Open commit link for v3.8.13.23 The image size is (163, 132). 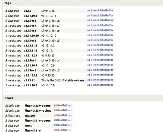coord(96,55)
